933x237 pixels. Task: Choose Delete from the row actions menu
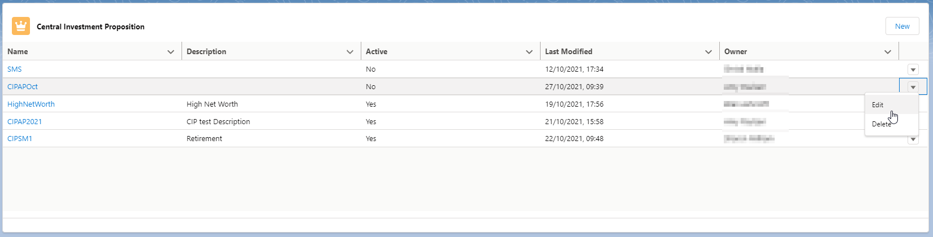pos(881,124)
